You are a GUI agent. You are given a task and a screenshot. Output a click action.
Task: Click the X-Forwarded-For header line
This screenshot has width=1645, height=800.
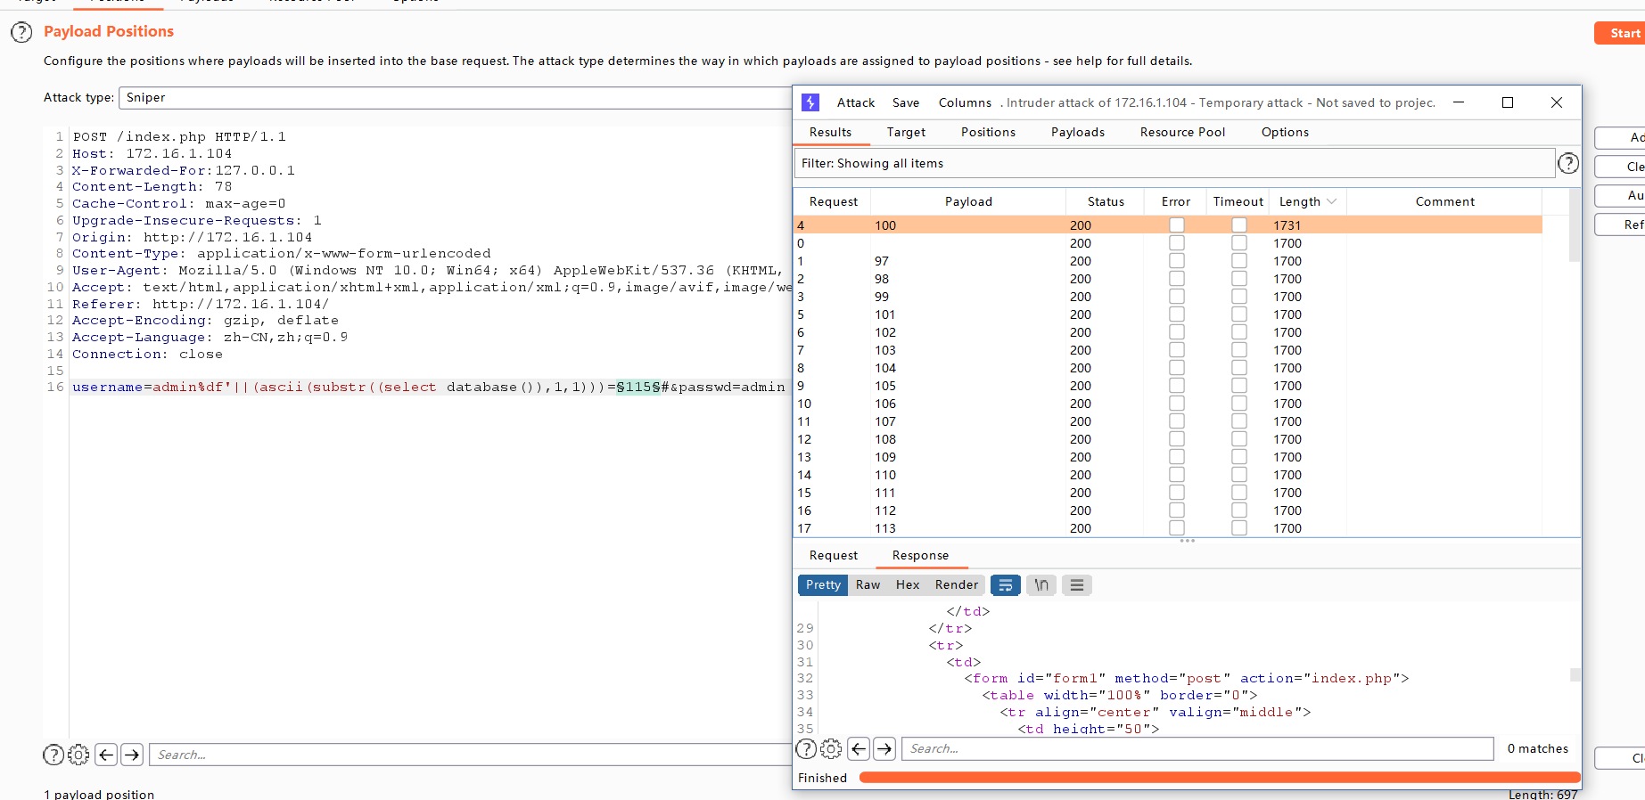[184, 171]
